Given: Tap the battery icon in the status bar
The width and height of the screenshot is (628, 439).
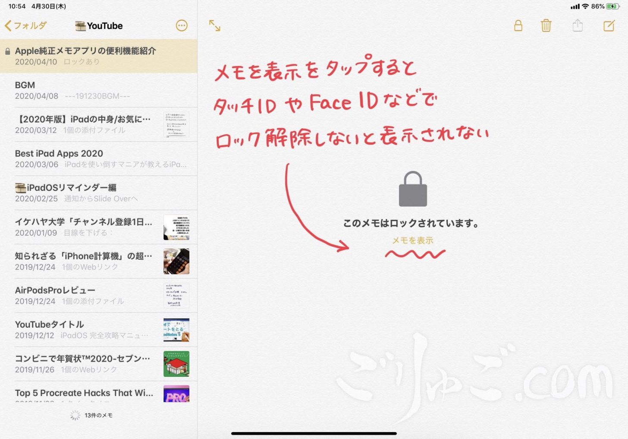Looking at the screenshot, I should point(612,6).
